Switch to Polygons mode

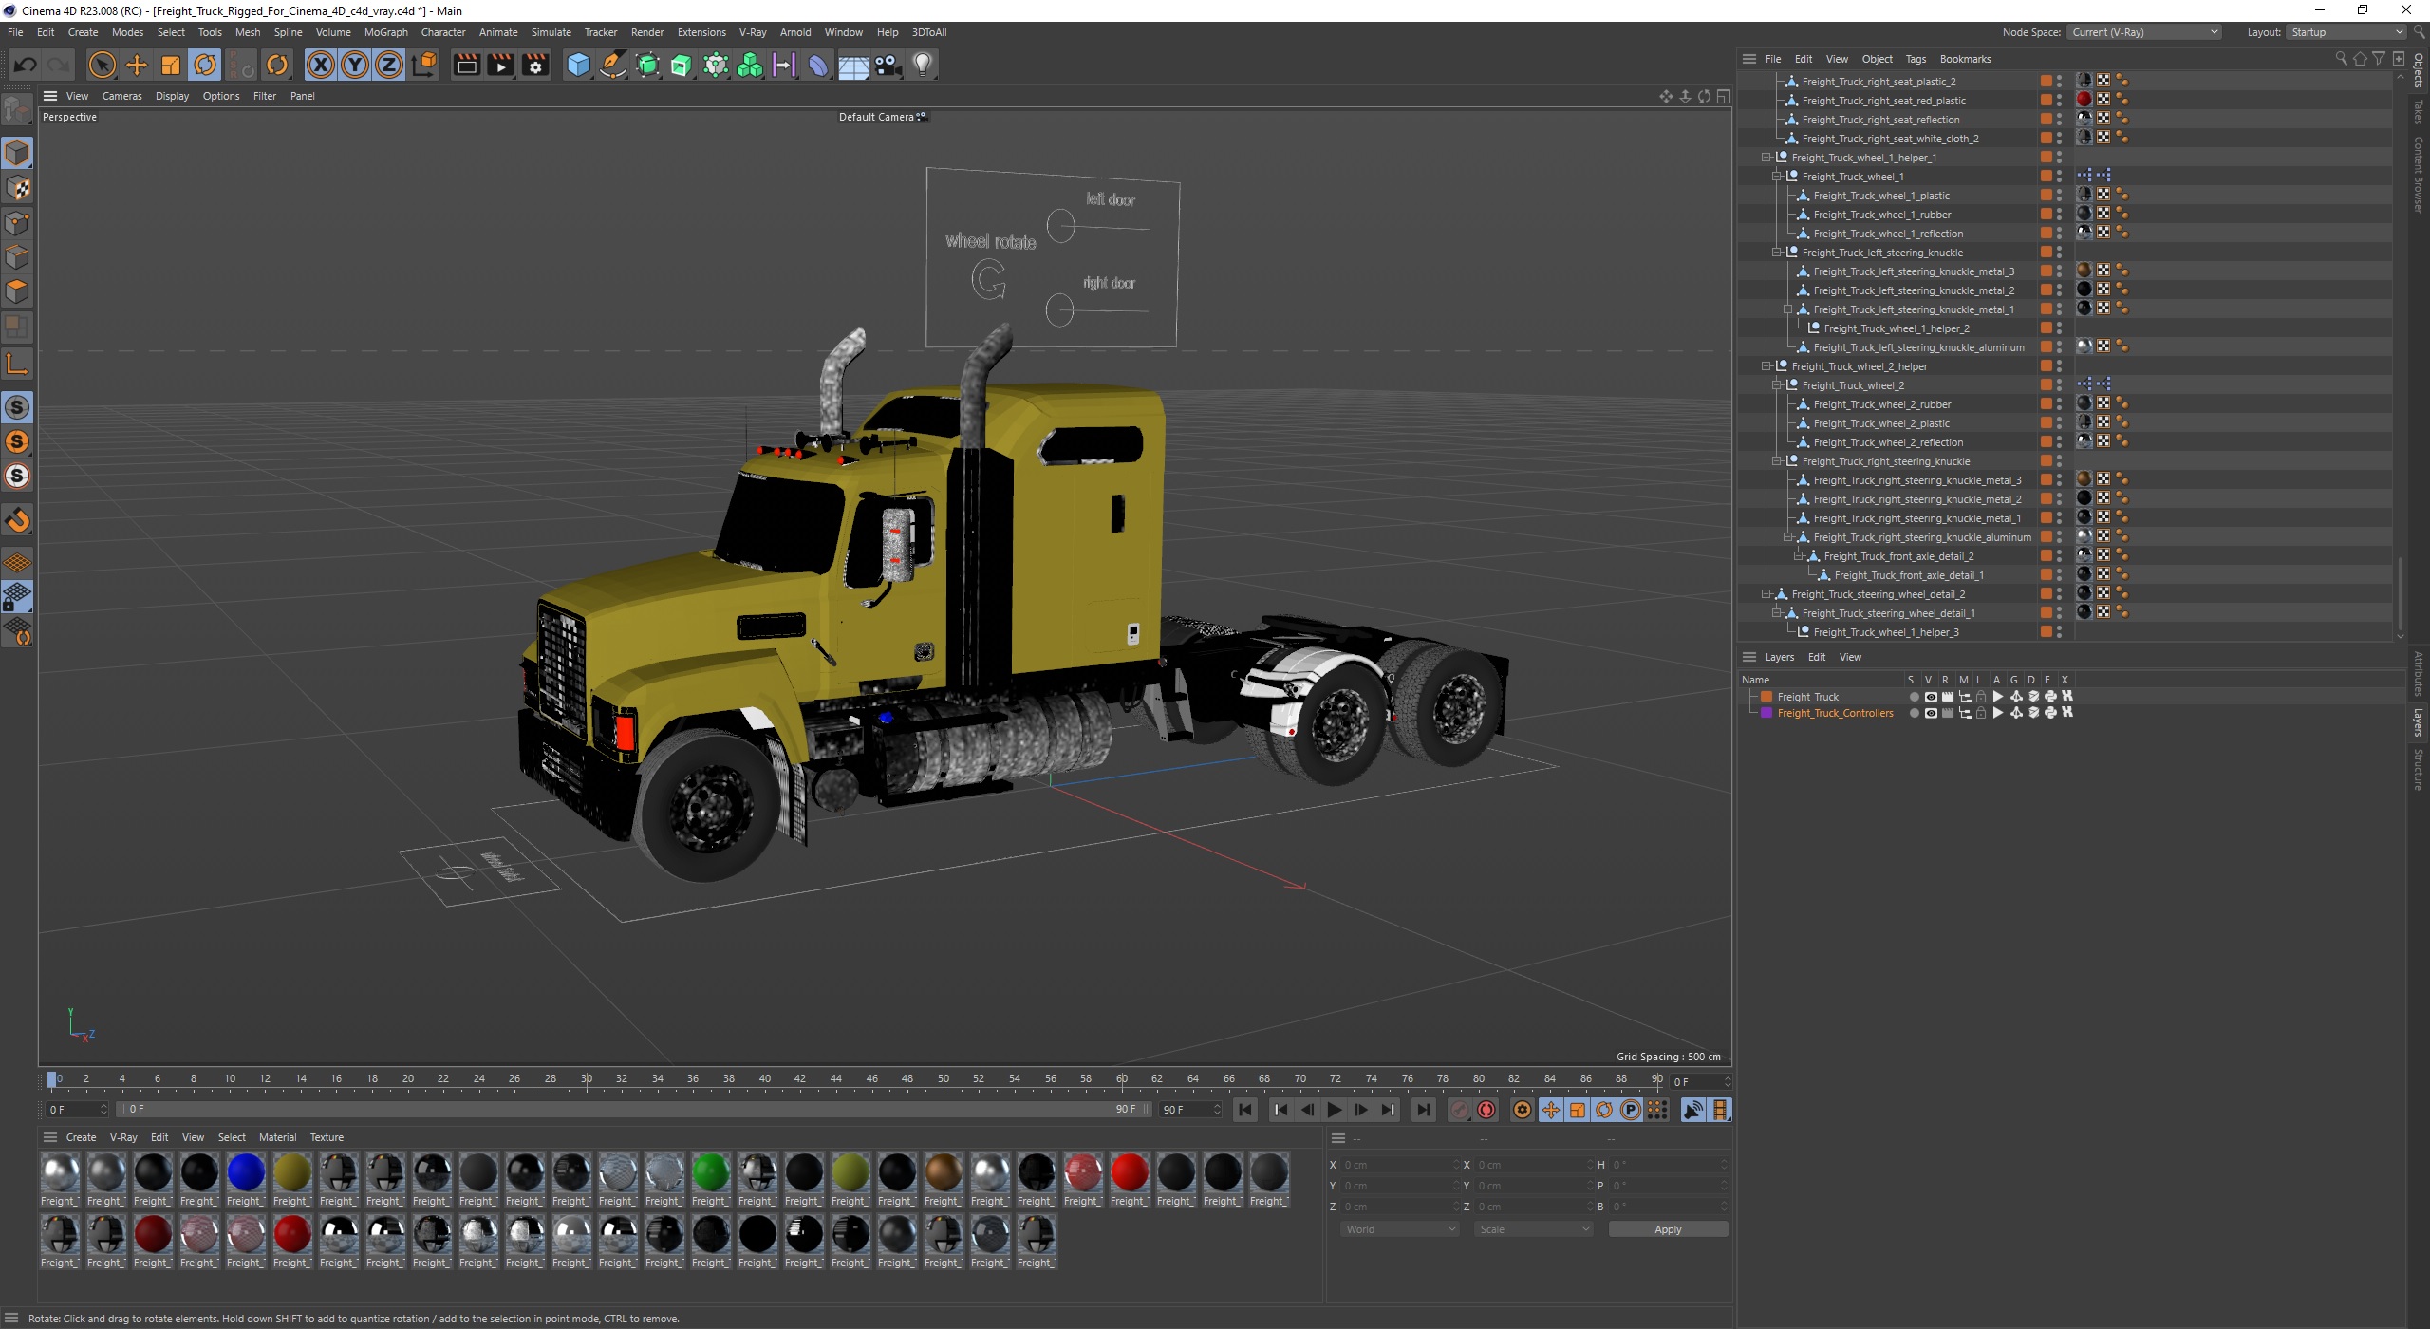click(17, 291)
